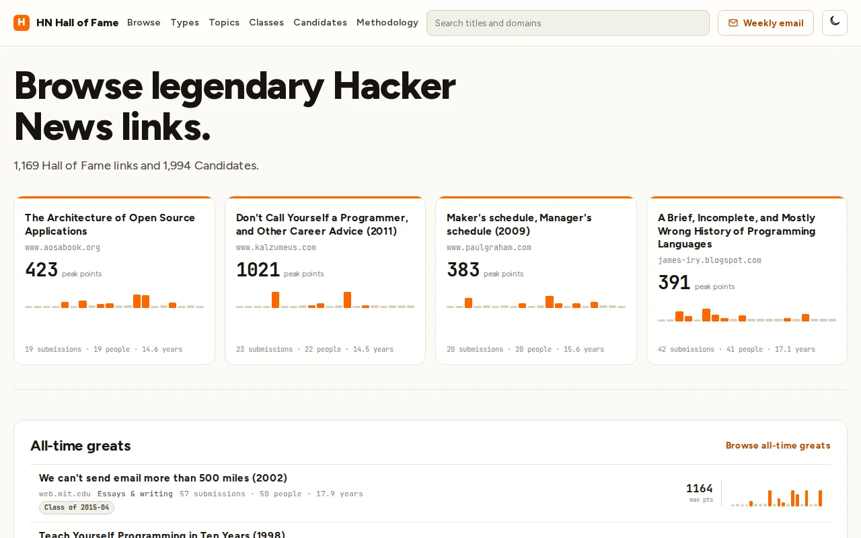Click the orange HN logo icon

click(x=22, y=23)
